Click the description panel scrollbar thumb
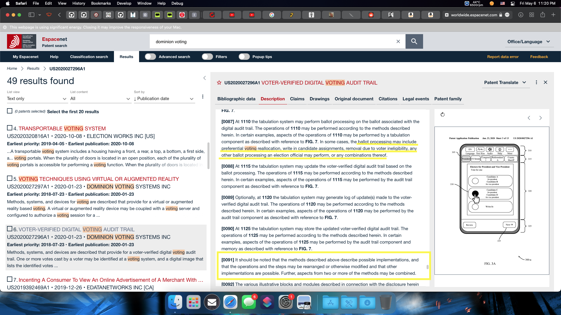This screenshot has height=315, width=561. click(427, 267)
